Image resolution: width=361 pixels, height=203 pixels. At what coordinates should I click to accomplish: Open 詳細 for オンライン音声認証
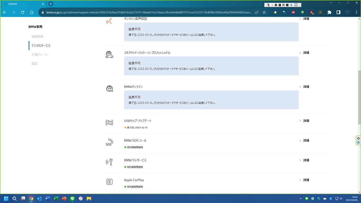(x=304, y=19)
